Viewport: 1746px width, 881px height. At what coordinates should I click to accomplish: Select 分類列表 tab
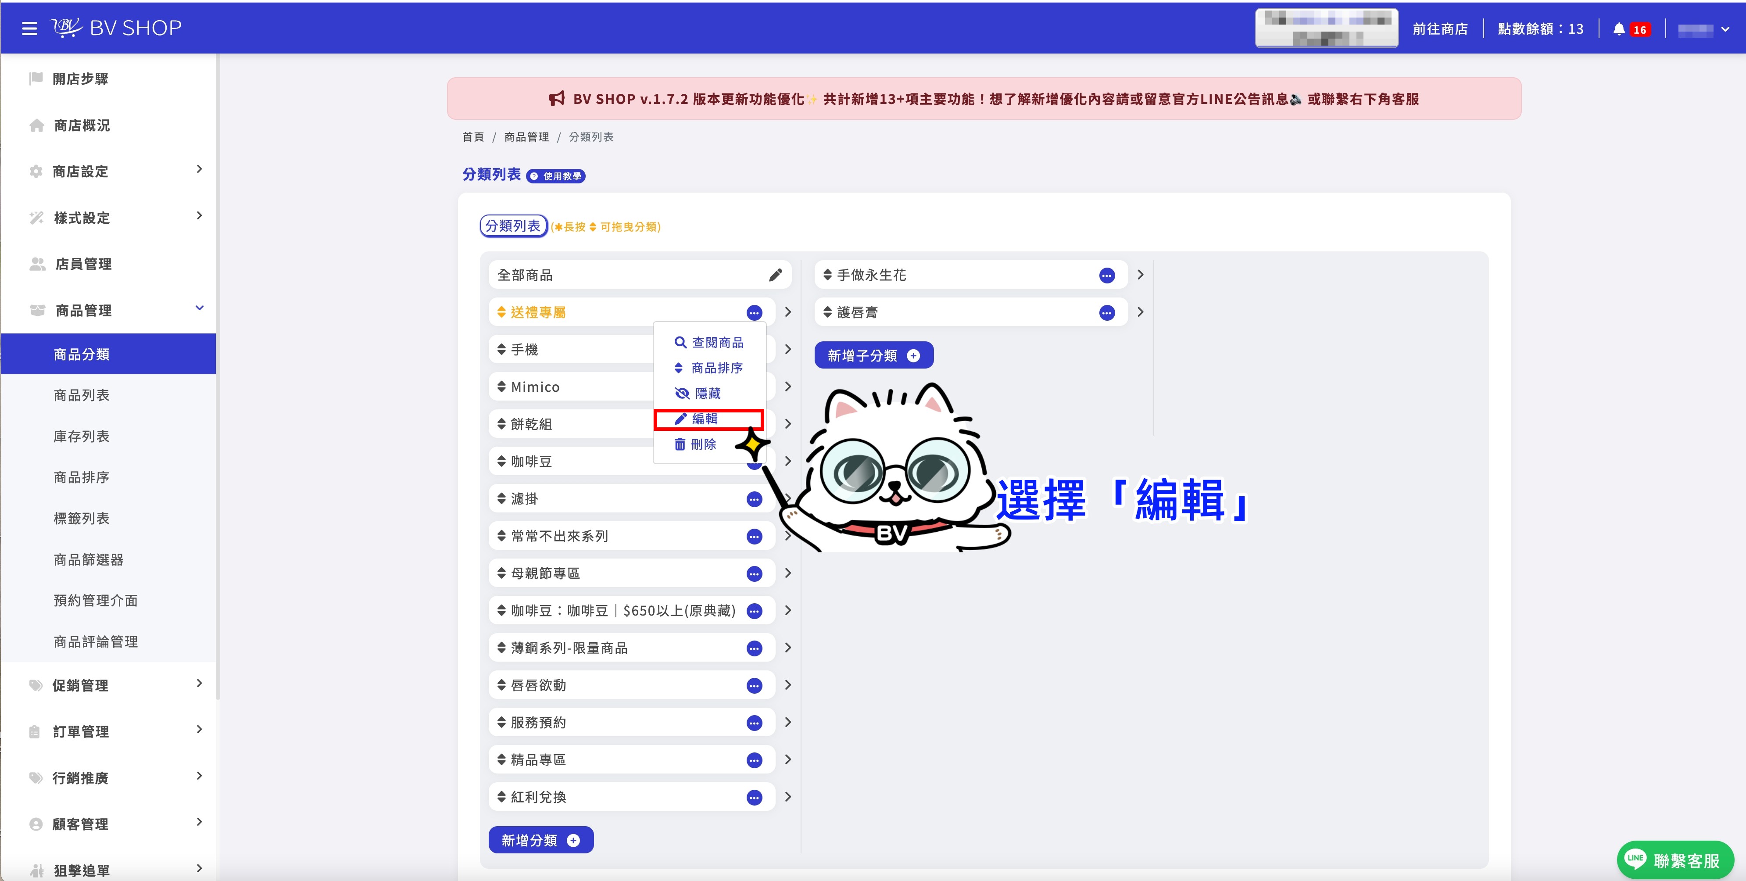coord(513,226)
